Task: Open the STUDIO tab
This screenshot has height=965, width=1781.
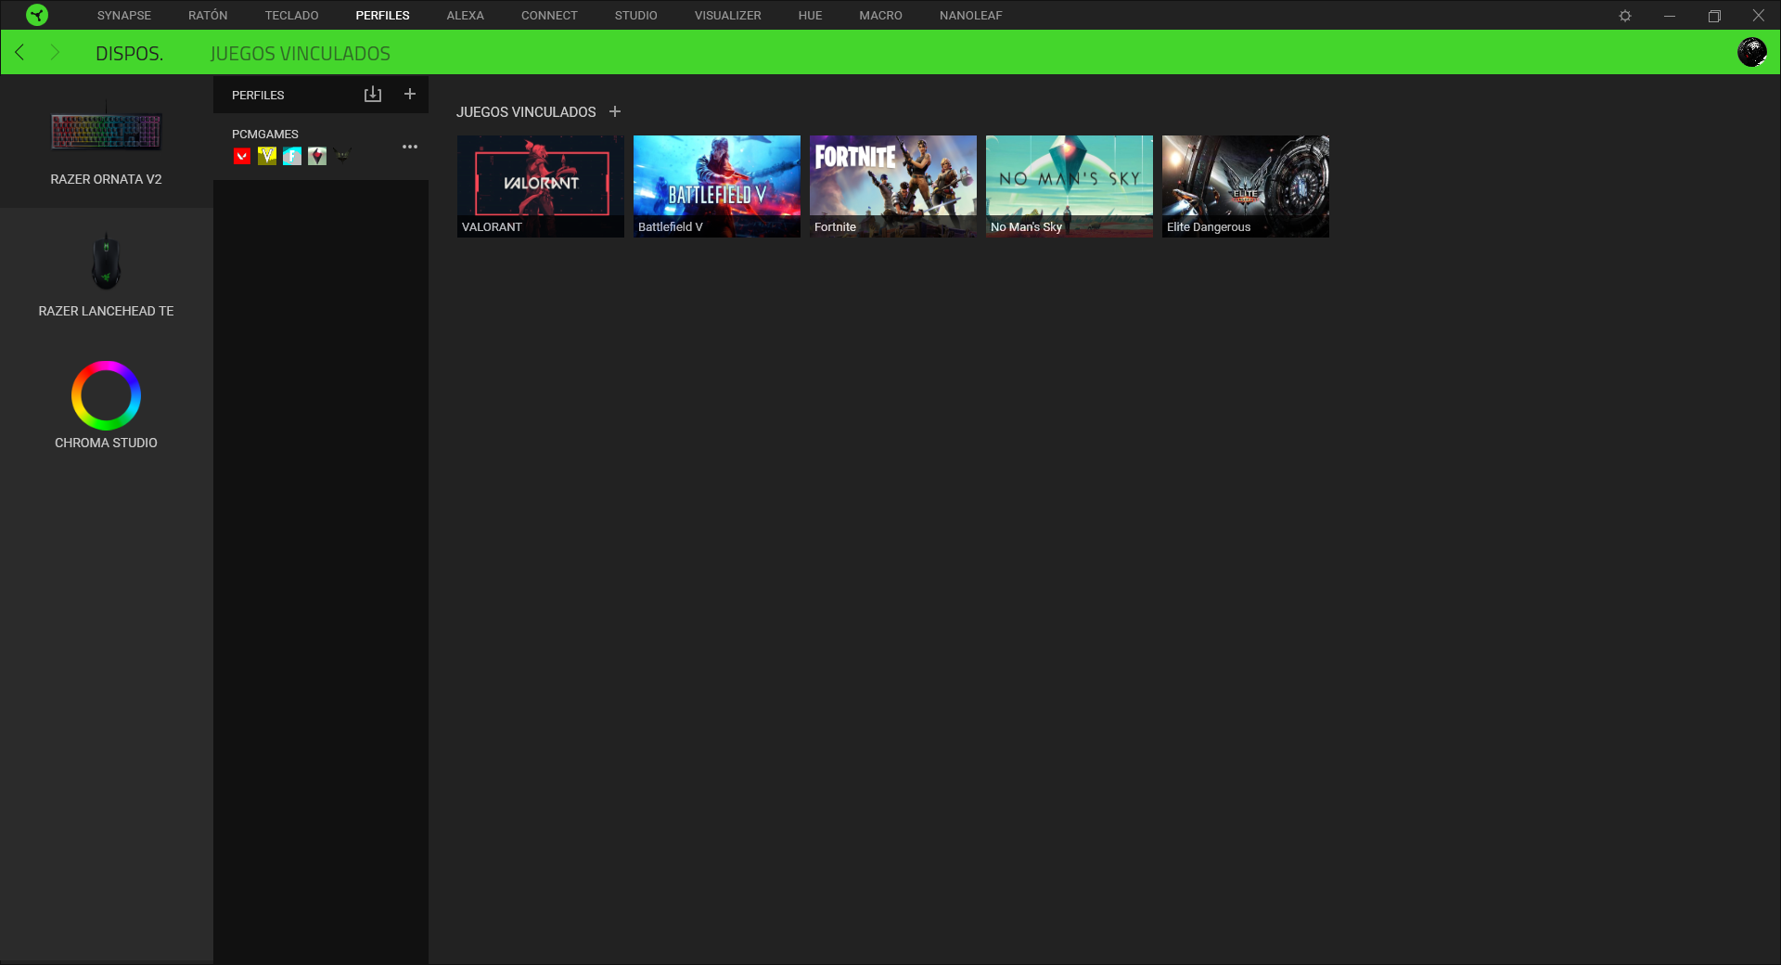Action: 635,16
